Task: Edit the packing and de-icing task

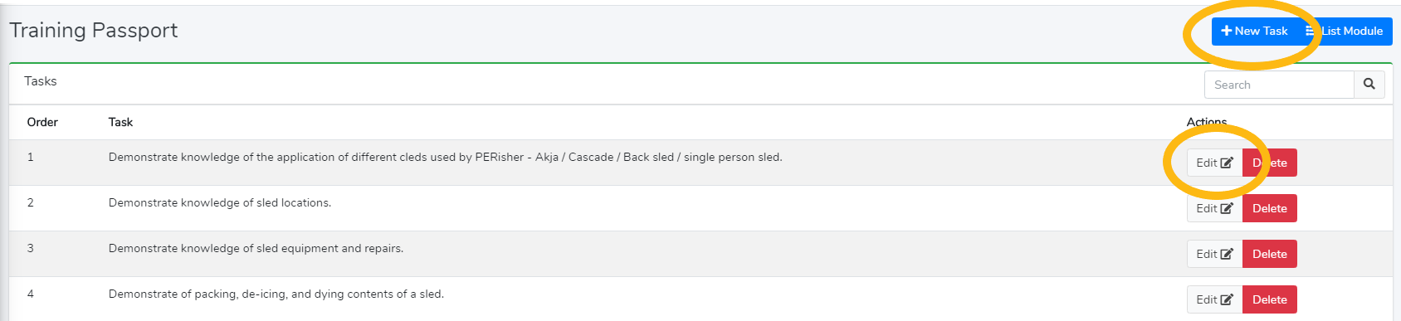Action: tap(1214, 299)
